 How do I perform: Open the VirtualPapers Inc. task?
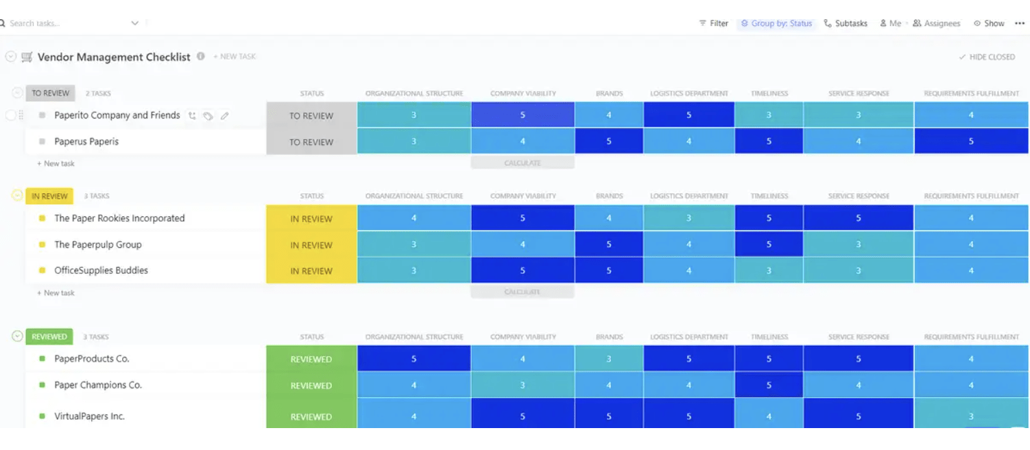click(90, 416)
